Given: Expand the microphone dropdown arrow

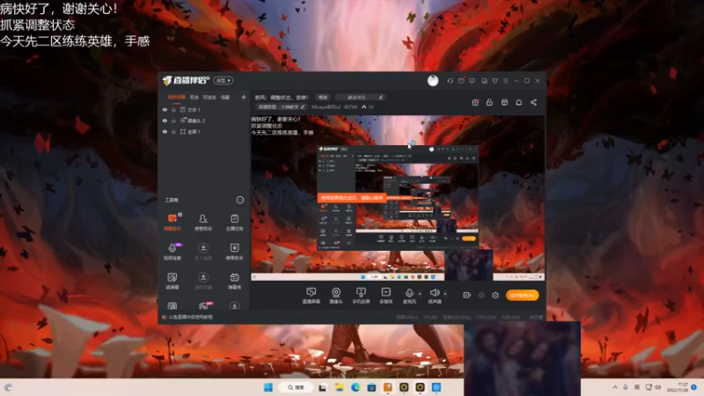Looking at the screenshot, I should click(420, 294).
